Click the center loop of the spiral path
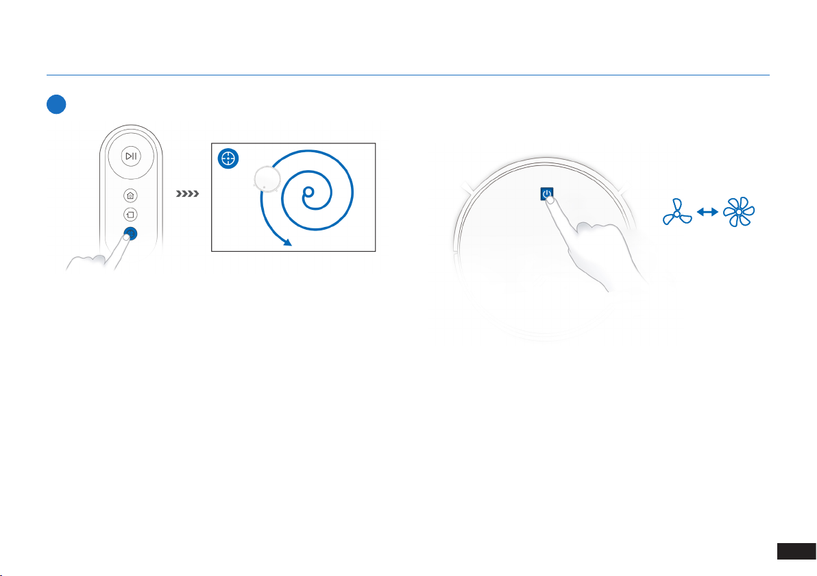This screenshot has width=817, height=576. coord(308,193)
